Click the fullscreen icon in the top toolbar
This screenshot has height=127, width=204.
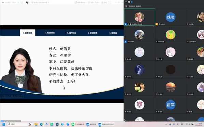(110, 3)
